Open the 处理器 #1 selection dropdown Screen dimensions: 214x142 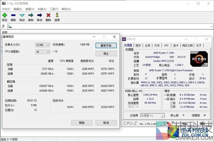(162, 116)
